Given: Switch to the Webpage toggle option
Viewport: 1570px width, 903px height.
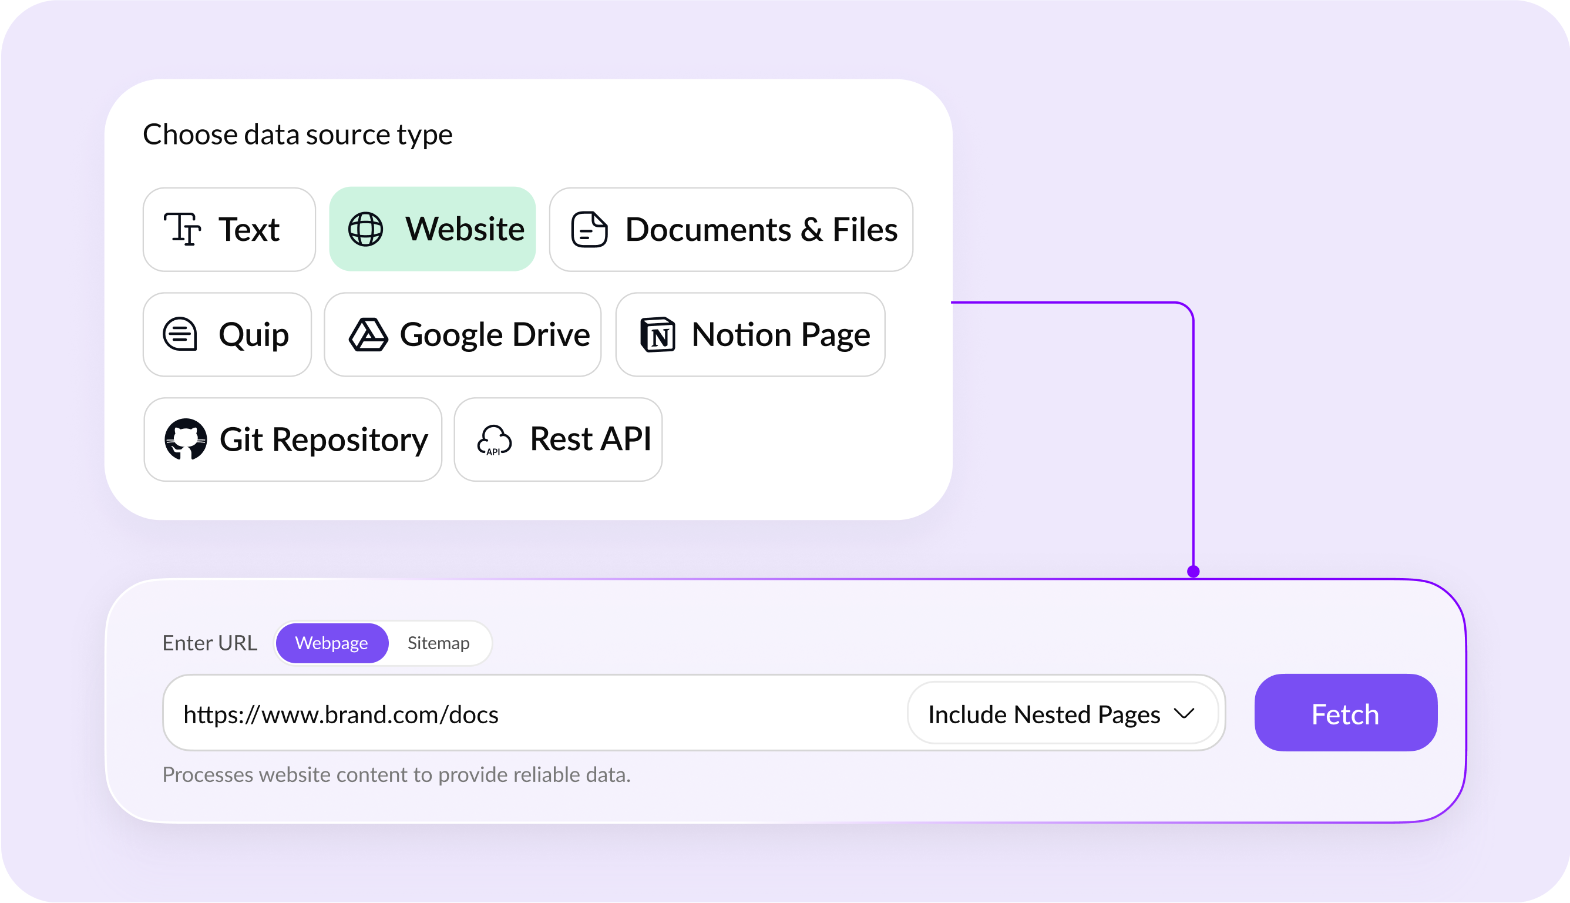Looking at the screenshot, I should [332, 643].
